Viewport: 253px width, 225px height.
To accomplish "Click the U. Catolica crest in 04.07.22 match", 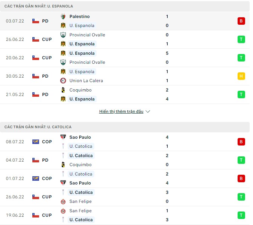I will (63, 156).
